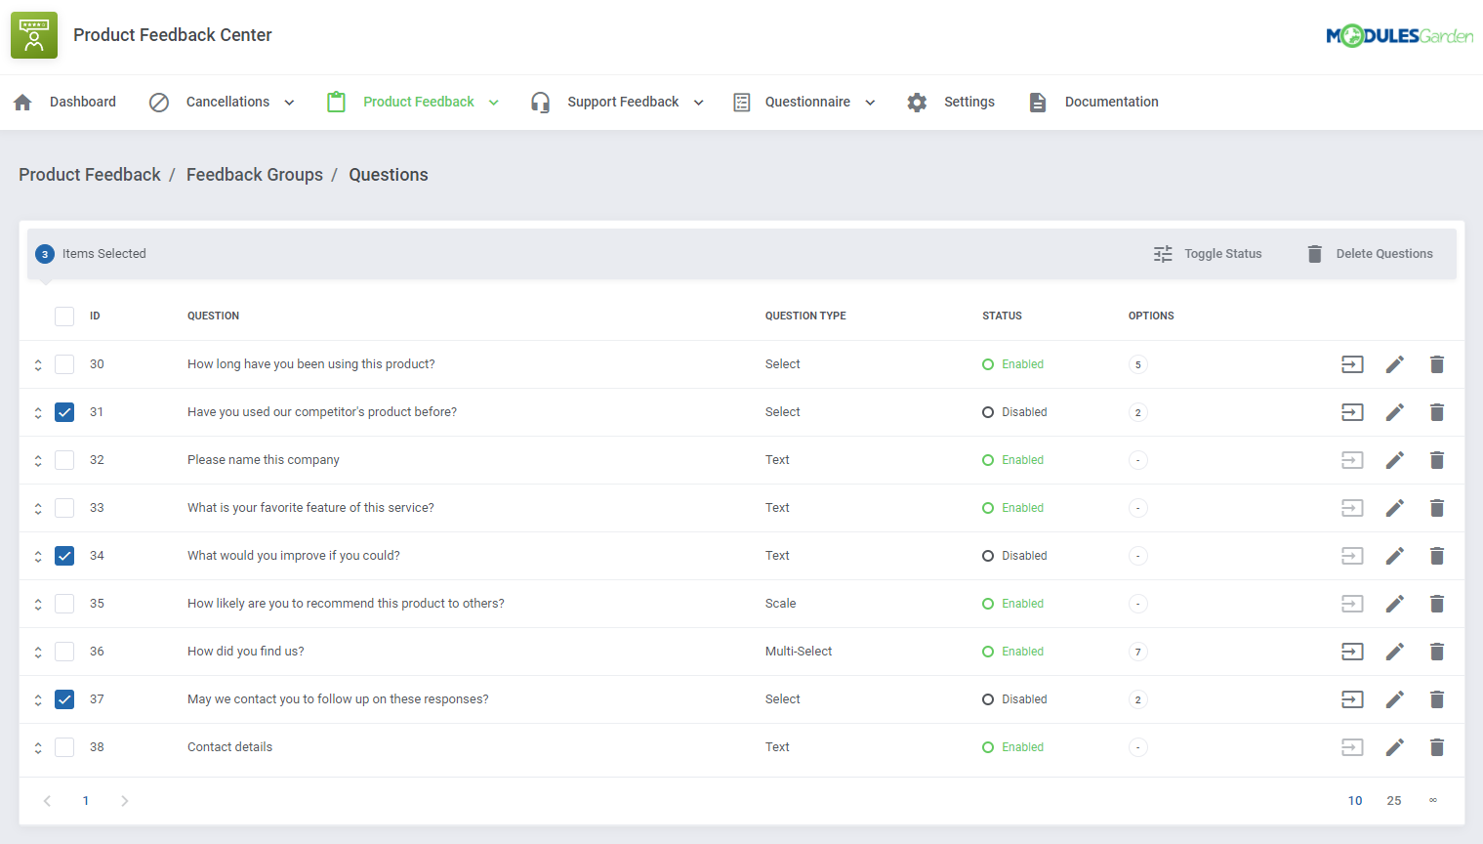Open the Feedback Groups breadcrumb link
The image size is (1483, 844).
(254, 174)
